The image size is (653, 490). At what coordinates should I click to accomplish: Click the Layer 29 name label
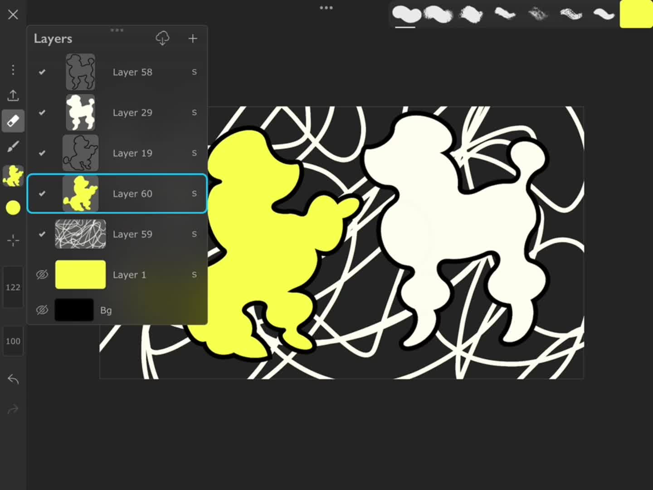click(x=132, y=113)
